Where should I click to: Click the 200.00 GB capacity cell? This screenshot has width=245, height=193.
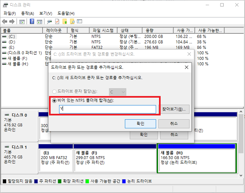[154, 36]
